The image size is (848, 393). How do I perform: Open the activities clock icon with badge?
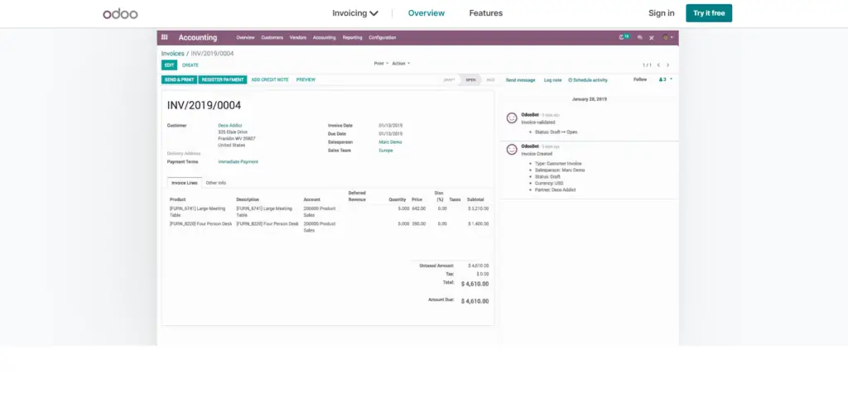pos(624,37)
